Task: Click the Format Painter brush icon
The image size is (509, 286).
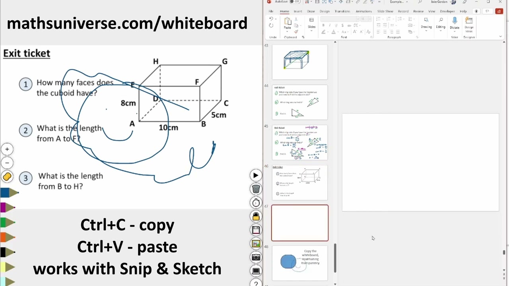Action: [296, 31]
